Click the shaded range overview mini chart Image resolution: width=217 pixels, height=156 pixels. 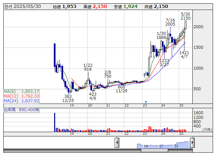click(x=163, y=145)
